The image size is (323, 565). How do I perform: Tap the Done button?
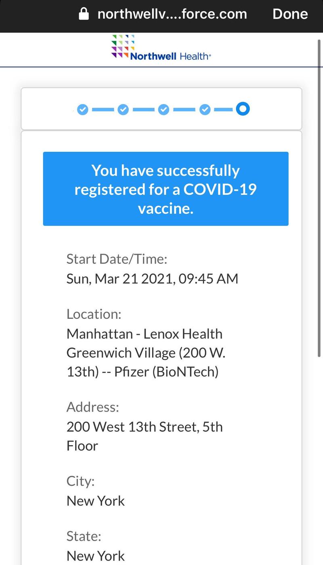[290, 14]
